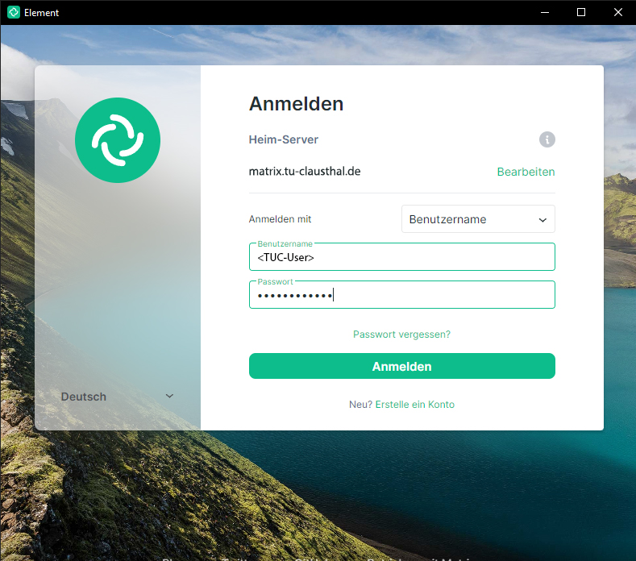Click the info icon beside Heim-Server
This screenshot has width=636, height=561.
tap(547, 139)
